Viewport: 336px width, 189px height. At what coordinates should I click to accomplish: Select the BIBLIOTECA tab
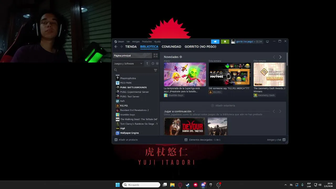point(149,47)
